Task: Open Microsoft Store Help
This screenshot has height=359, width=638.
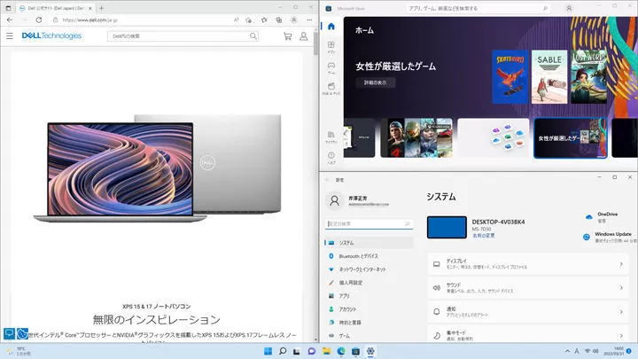Action: [x=331, y=158]
